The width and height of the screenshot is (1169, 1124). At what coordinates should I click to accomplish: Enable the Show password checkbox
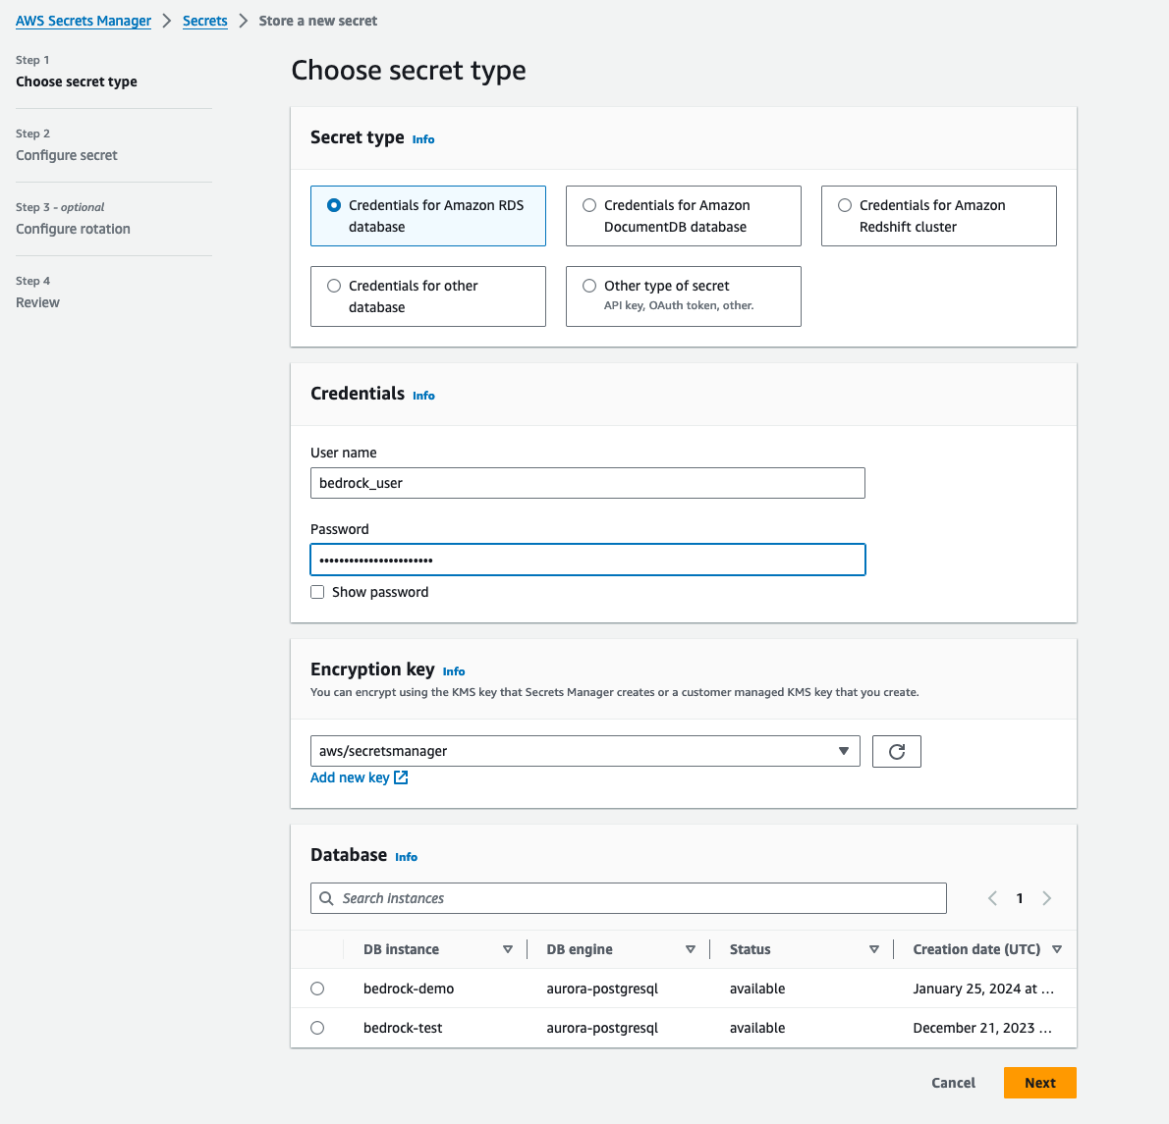click(x=317, y=592)
